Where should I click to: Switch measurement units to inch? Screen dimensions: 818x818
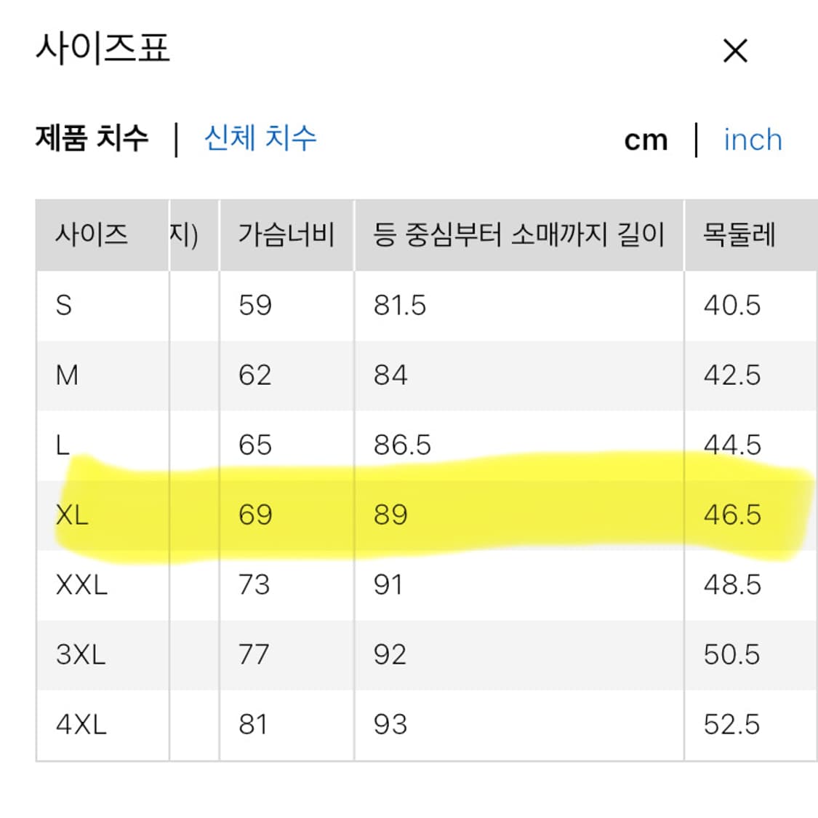[752, 139]
